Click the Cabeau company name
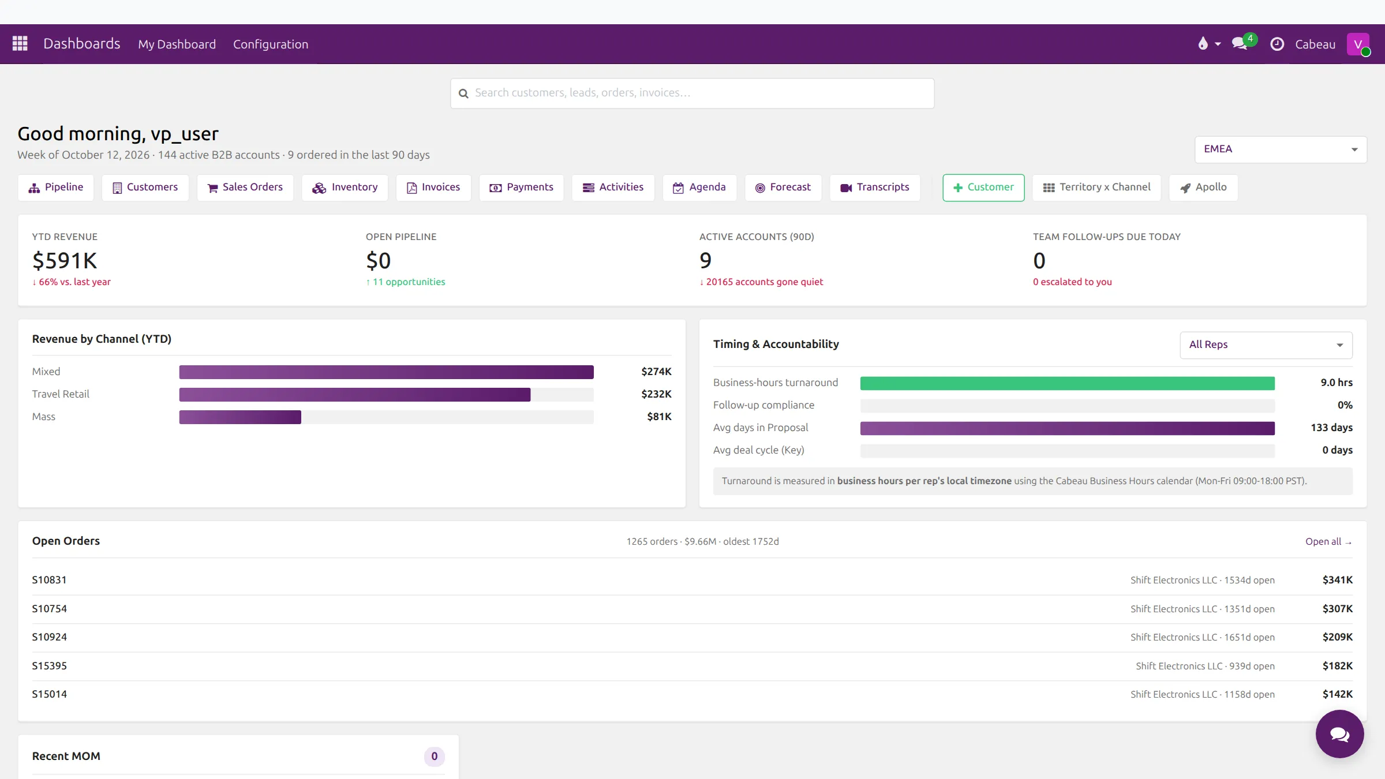 (x=1315, y=44)
